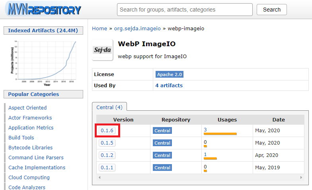The height and width of the screenshot is (190, 312).
Task: Open version 0.1.5
Action: 107,143
